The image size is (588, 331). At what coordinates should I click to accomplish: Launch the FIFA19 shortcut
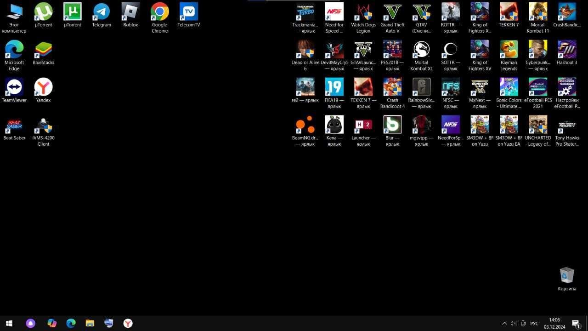tap(334, 94)
